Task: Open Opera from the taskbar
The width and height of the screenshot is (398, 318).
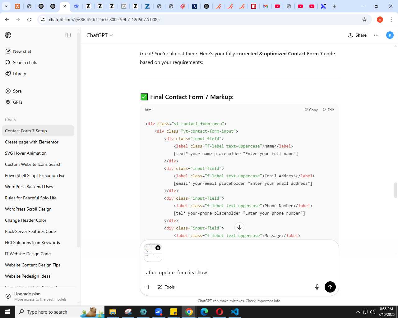Action: tap(220, 312)
